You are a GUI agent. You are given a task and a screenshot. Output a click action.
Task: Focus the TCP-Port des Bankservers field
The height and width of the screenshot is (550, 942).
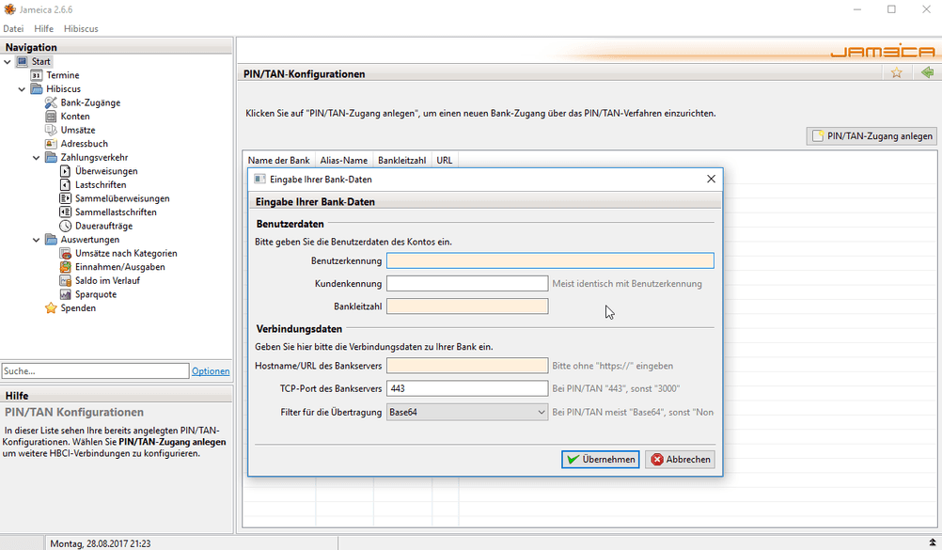pyautogui.click(x=467, y=388)
